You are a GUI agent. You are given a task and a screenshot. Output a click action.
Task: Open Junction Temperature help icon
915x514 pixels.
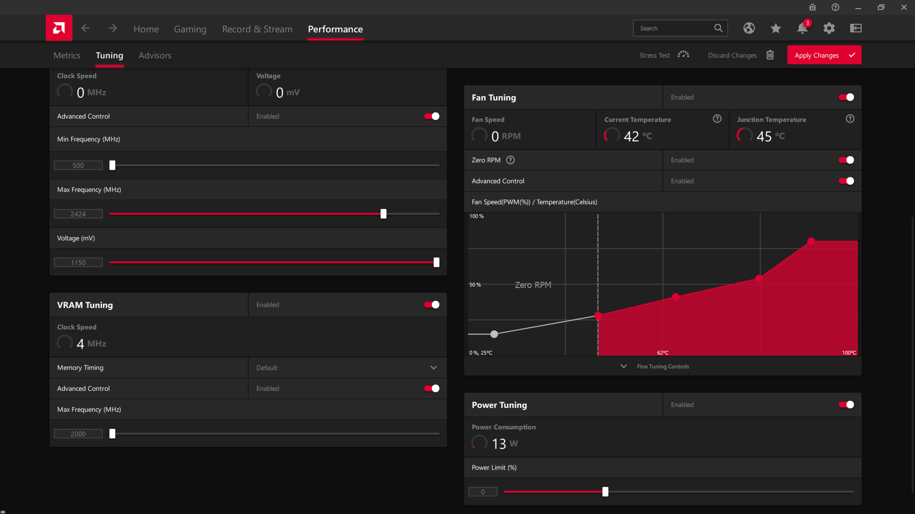850,119
